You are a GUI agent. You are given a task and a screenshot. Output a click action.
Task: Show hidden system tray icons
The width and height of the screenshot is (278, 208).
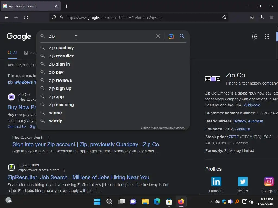211,201
